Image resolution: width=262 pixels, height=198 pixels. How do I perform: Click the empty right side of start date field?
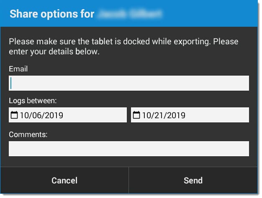point(95,115)
